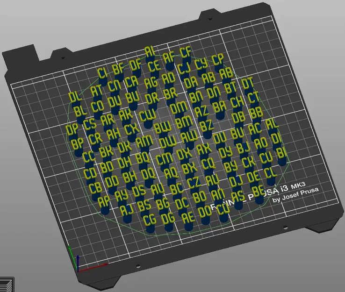Click the CK model
The width and height of the screenshot is (345, 292).
coord(248,162)
